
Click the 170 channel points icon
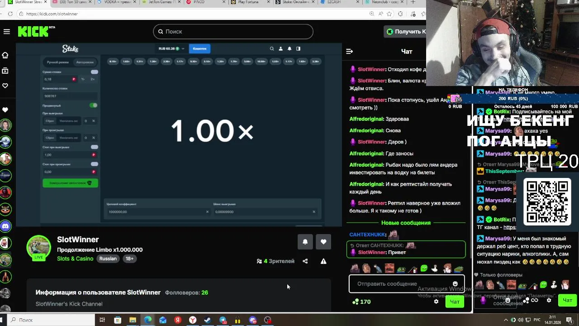pyautogui.click(x=356, y=302)
